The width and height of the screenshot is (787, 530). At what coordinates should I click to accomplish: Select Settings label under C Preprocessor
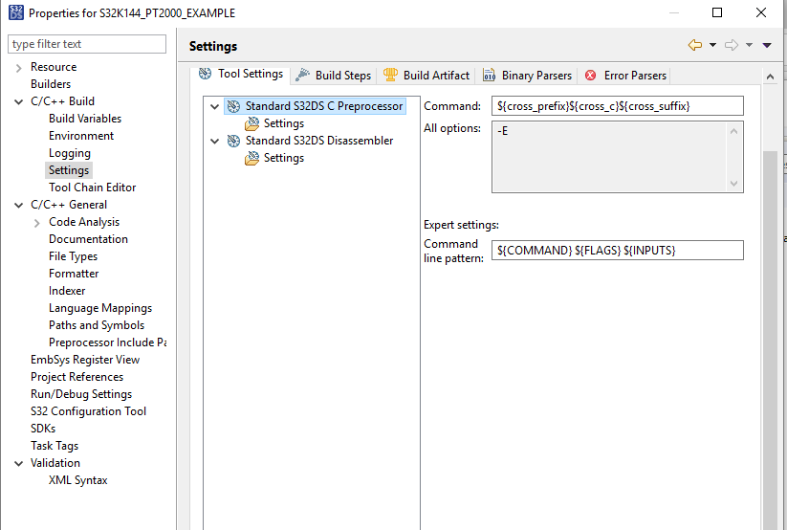pyautogui.click(x=284, y=123)
